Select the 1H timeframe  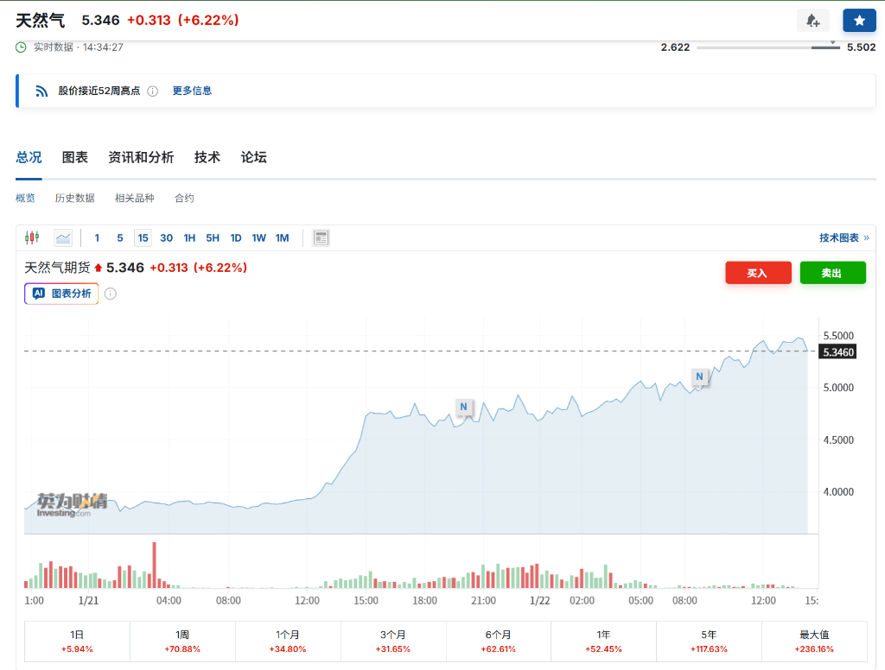pyautogui.click(x=189, y=237)
